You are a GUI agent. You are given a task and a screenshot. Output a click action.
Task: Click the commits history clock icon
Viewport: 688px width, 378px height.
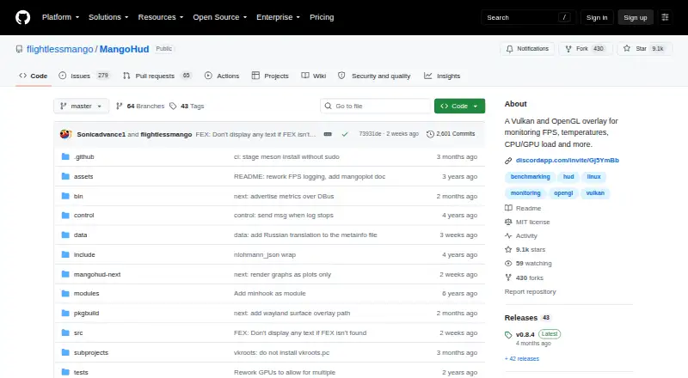tap(430, 134)
